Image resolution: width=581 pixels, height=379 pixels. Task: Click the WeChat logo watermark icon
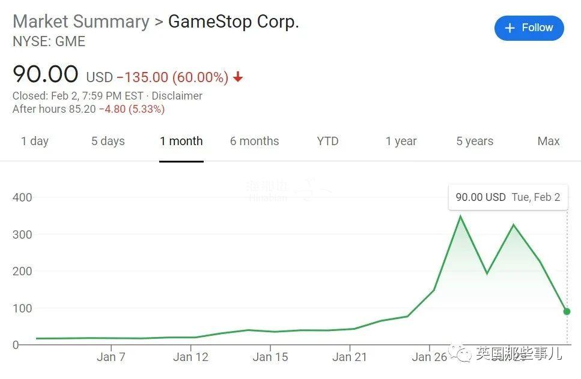pyautogui.click(x=460, y=353)
